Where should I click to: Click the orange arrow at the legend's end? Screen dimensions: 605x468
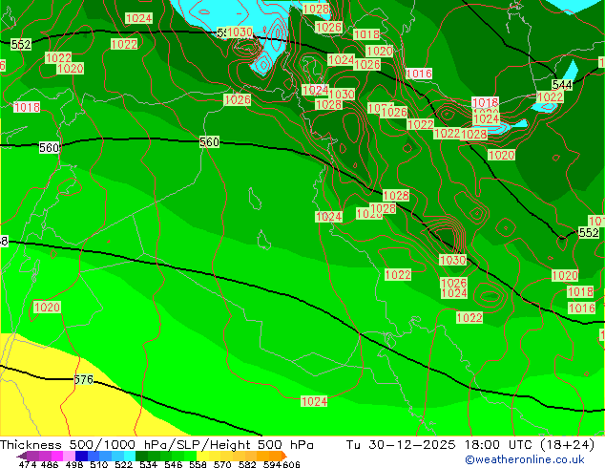click(x=284, y=456)
